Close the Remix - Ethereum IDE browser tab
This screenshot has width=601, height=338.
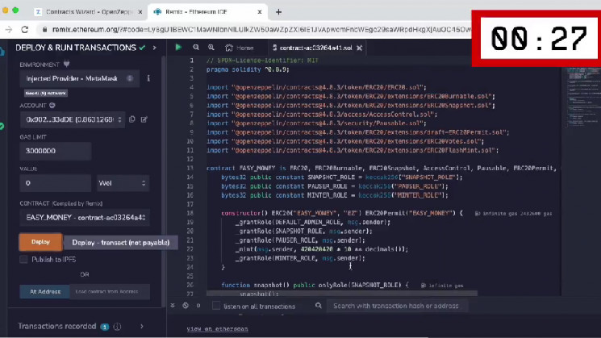pos(260,12)
